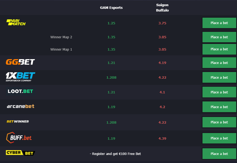Place a bet with GG.BET

click(x=219, y=63)
